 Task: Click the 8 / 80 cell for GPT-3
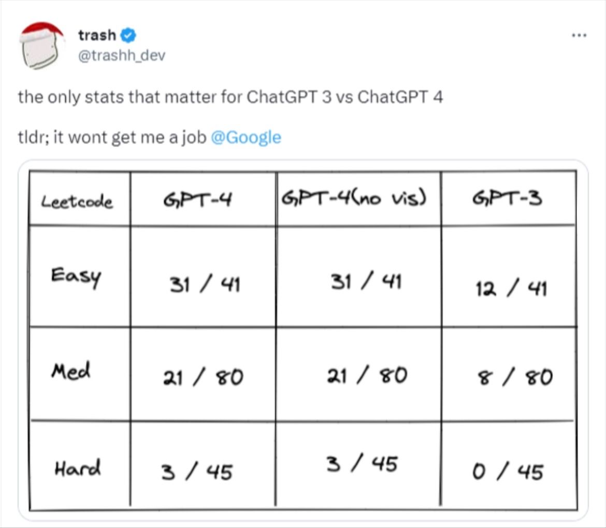515,377
